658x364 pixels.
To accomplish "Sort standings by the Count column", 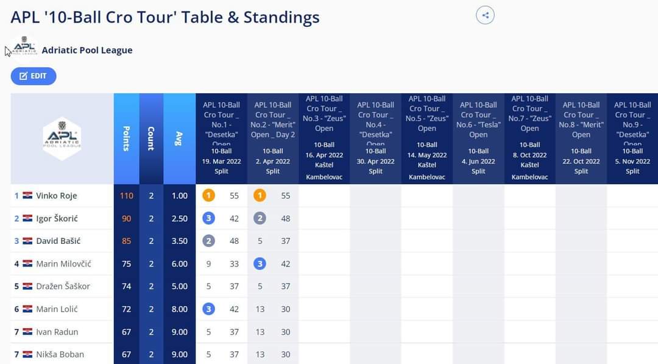I will [151, 138].
